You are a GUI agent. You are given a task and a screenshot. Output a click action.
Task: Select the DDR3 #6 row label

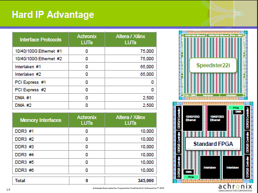coord(24,170)
